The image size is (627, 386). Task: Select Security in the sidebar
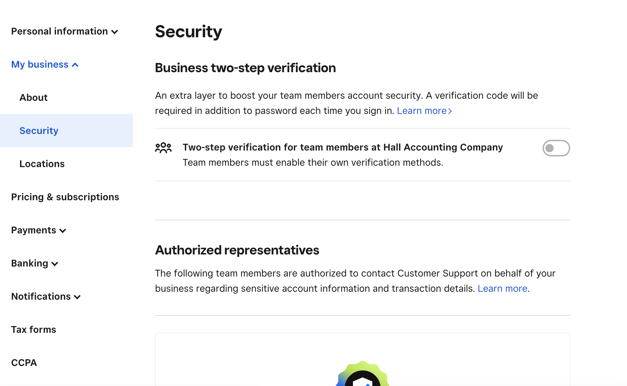point(39,131)
